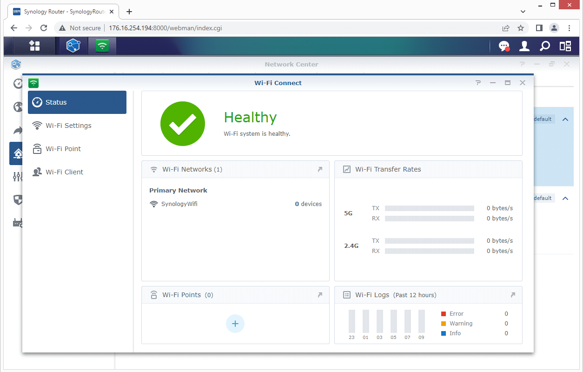The height and width of the screenshot is (372, 583).
Task: Open Security shield icon in Network Center
Action: click(18, 200)
